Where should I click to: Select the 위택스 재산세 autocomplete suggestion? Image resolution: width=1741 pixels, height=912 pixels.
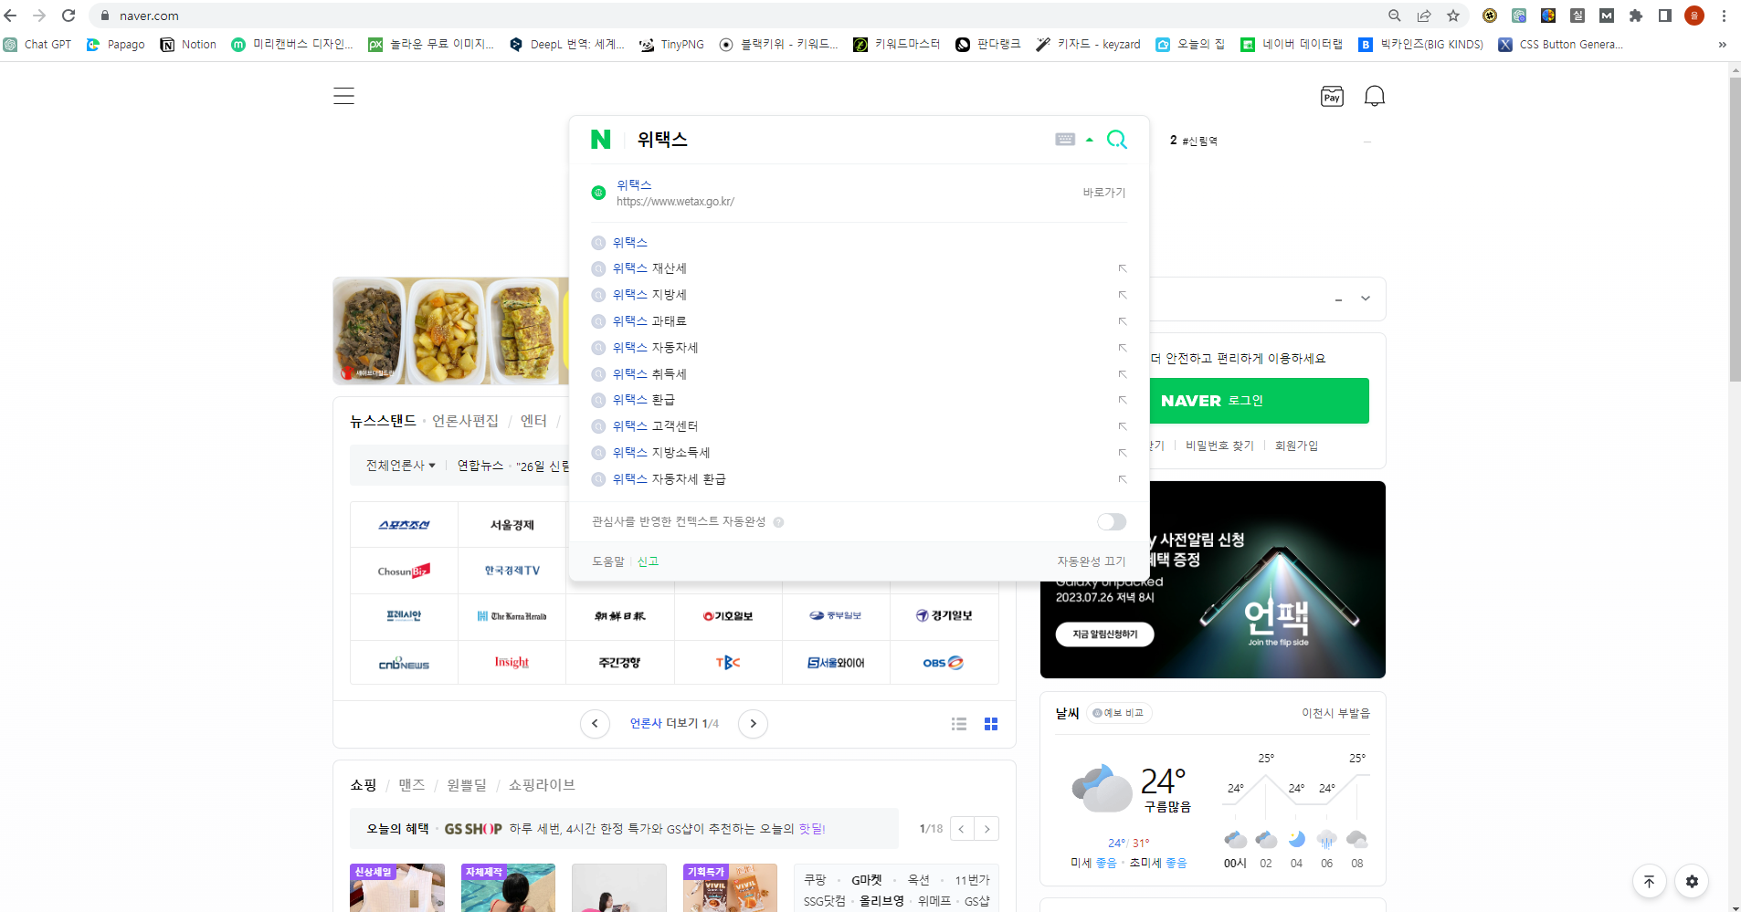point(649,267)
